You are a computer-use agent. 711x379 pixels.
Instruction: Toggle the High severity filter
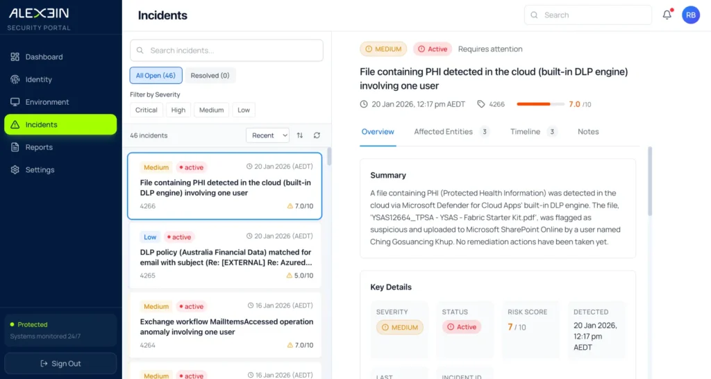pos(178,110)
